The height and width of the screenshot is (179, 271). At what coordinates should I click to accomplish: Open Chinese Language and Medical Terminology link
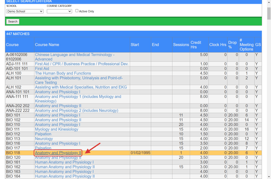[75, 57]
